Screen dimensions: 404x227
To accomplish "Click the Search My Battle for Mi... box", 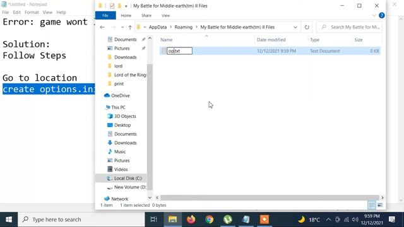I will pos(349,27).
